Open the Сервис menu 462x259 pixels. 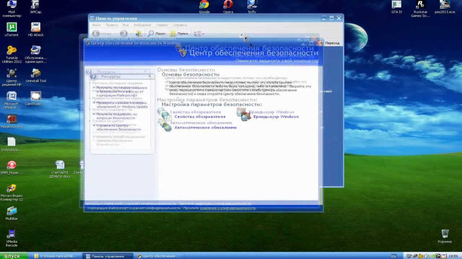[x=162, y=25]
